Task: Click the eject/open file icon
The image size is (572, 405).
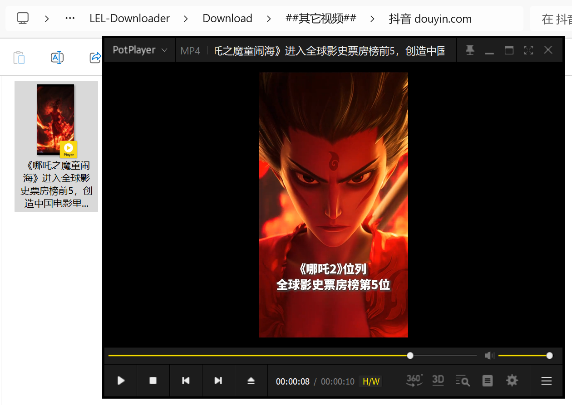Action: tap(251, 381)
